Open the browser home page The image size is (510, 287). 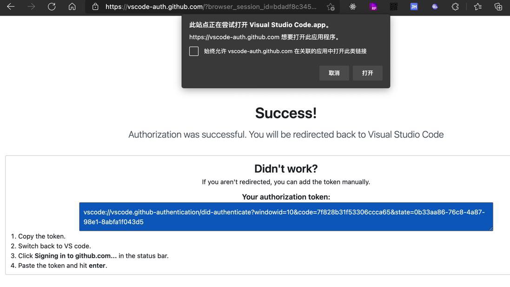72,7
